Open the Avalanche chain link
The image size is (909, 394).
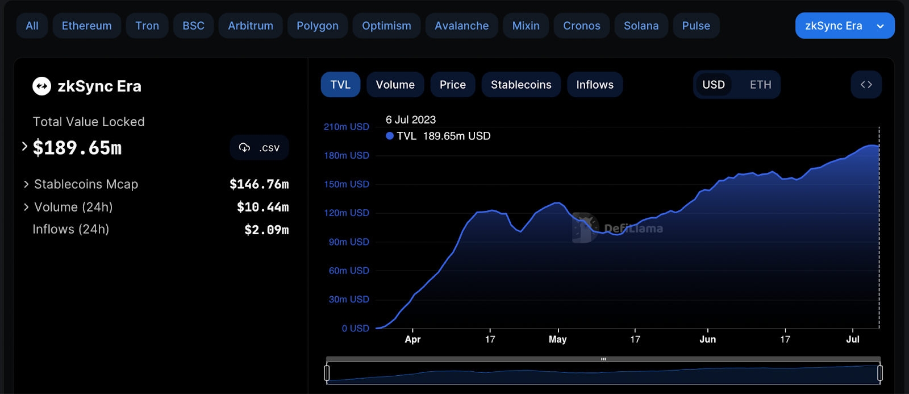pyautogui.click(x=462, y=26)
